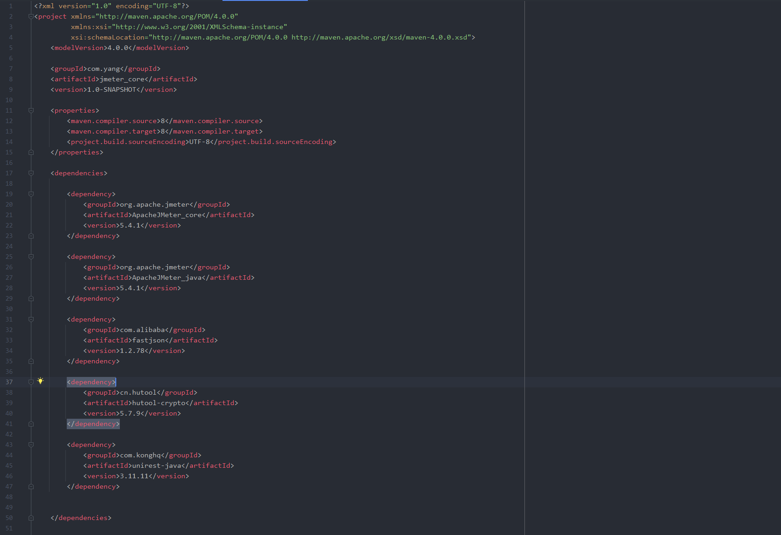Fold the hutool-crypto dependency at line 37

point(31,382)
